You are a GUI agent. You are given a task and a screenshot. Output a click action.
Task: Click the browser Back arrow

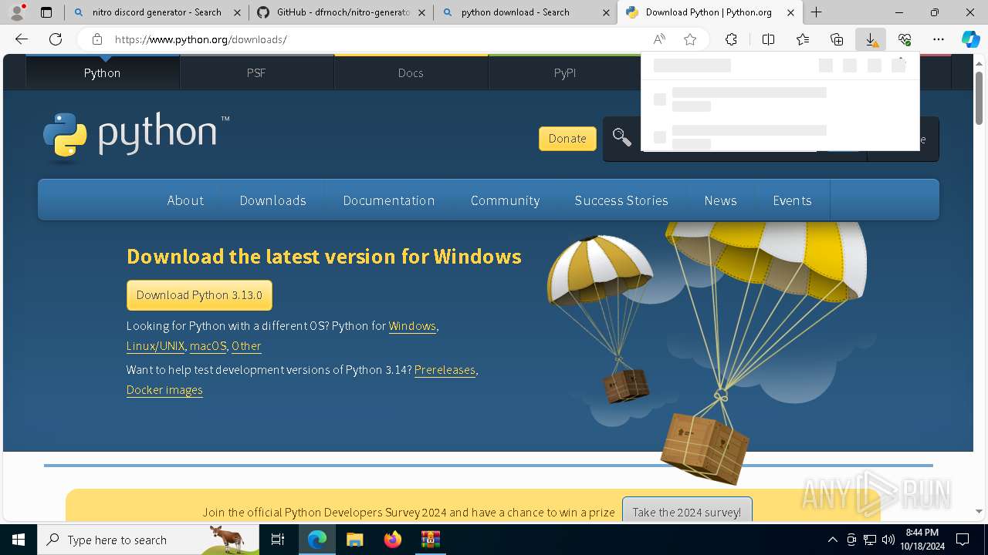click(x=22, y=39)
